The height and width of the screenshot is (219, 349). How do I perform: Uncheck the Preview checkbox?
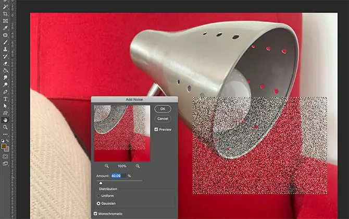pos(156,129)
